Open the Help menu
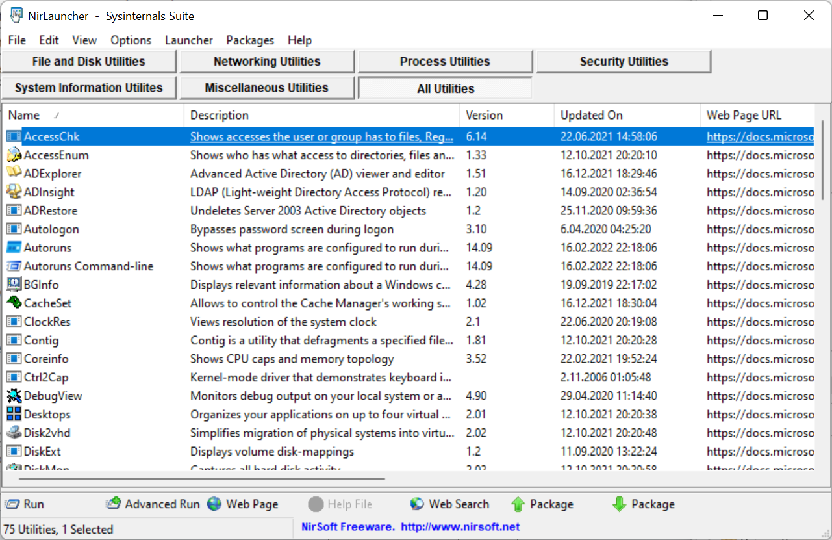832x540 pixels. [299, 40]
